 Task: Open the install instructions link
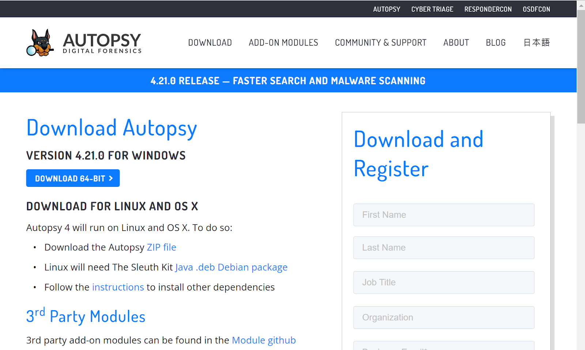coord(118,287)
